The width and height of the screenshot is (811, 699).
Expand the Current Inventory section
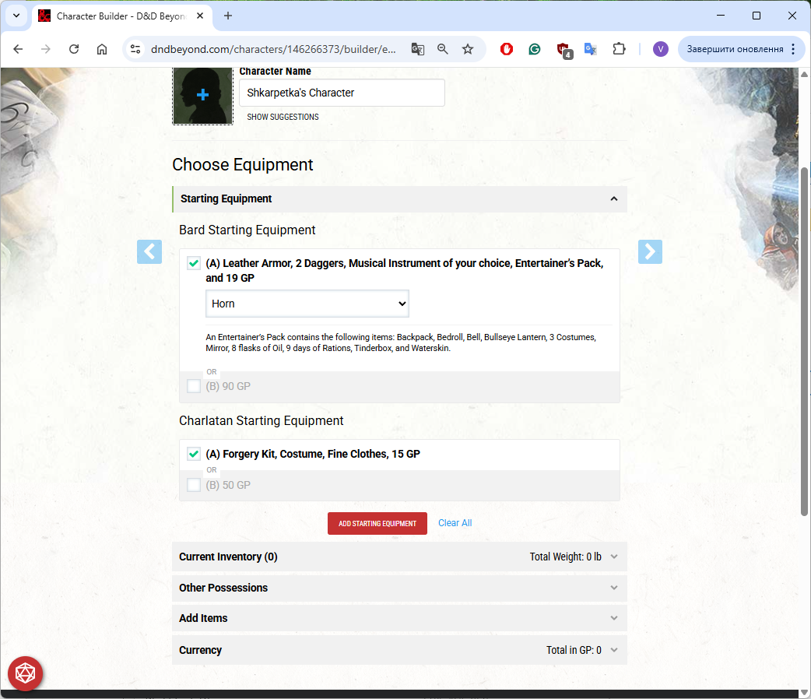pyautogui.click(x=399, y=557)
